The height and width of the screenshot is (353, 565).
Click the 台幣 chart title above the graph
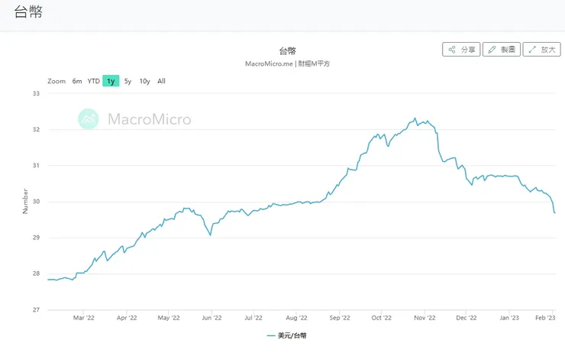287,50
